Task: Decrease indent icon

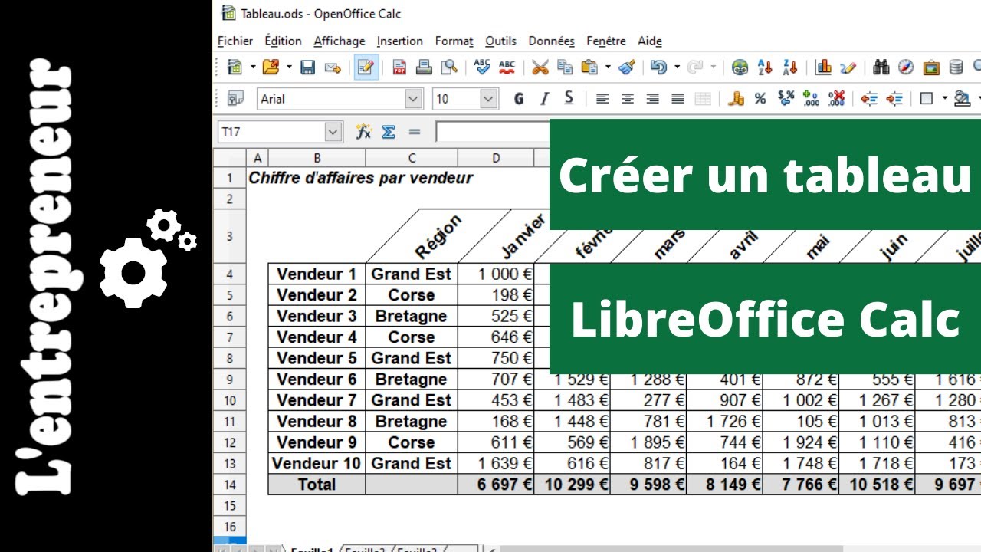Action: 869,98
